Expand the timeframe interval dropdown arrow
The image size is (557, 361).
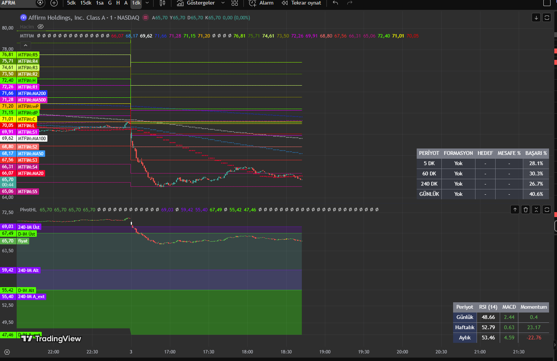[x=147, y=3]
